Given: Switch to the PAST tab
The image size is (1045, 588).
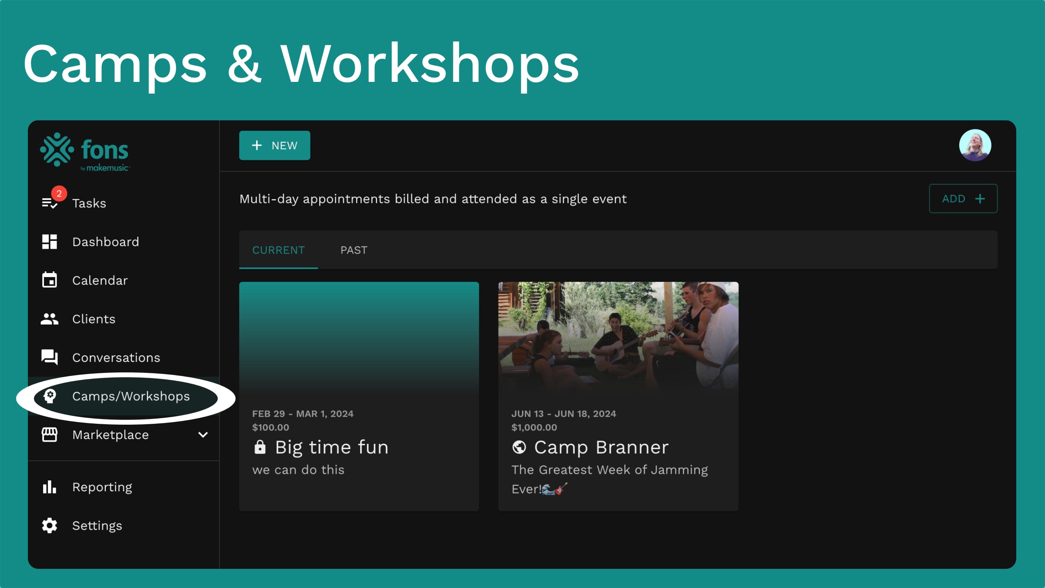Looking at the screenshot, I should tap(354, 250).
